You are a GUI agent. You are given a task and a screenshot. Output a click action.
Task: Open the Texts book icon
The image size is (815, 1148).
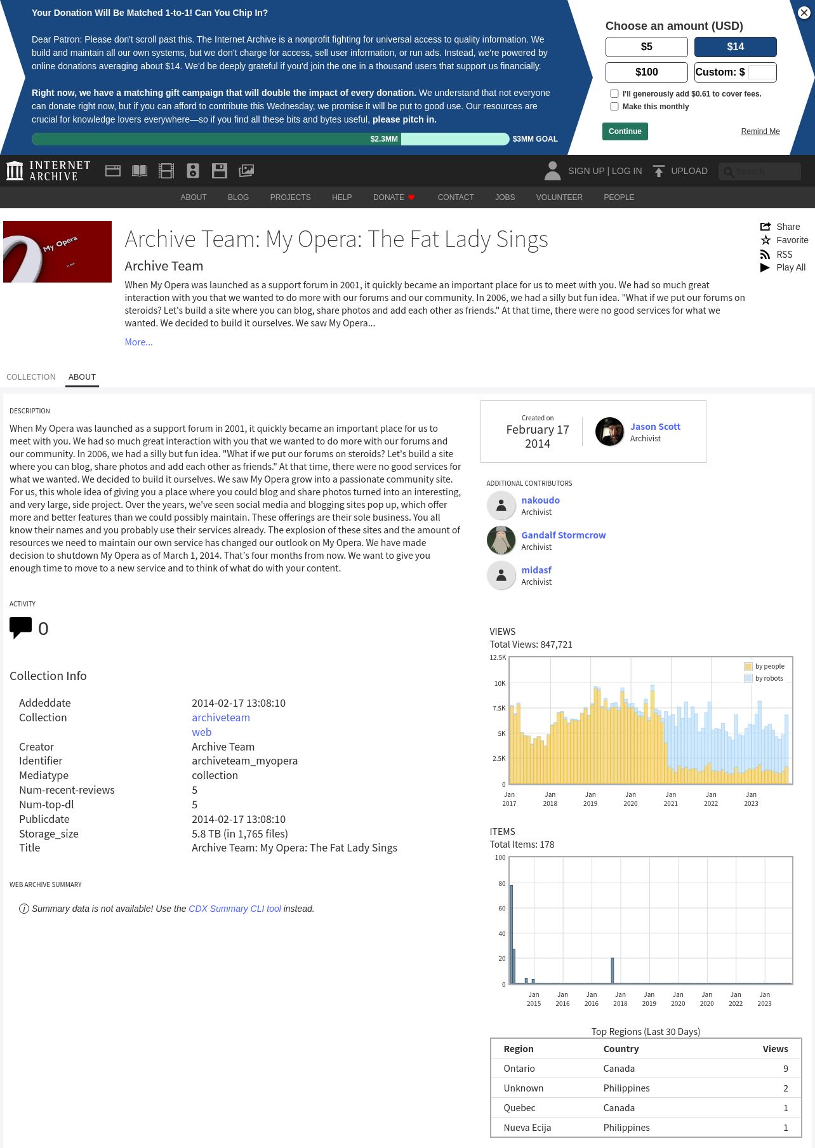tap(140, 171)
